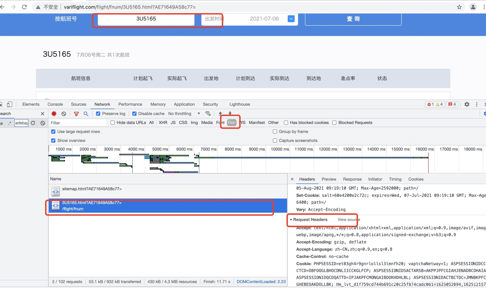Show All request types

pos(151,122)
